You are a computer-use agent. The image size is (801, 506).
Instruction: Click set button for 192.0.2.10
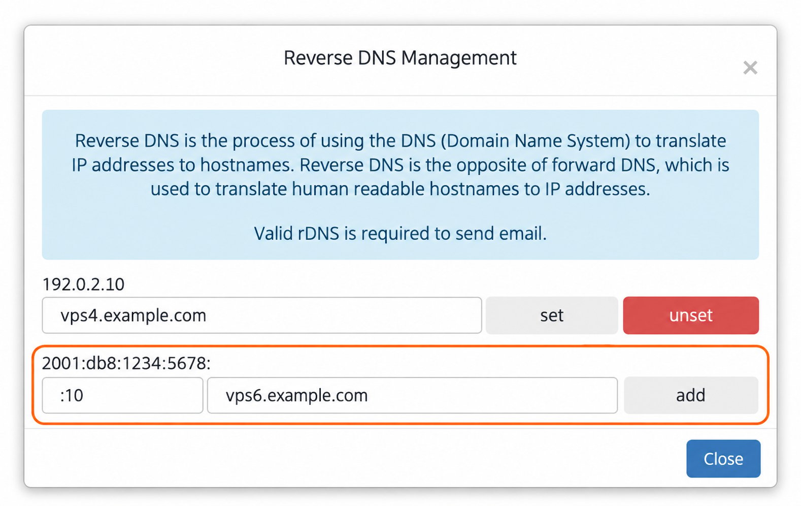(551, 315)
